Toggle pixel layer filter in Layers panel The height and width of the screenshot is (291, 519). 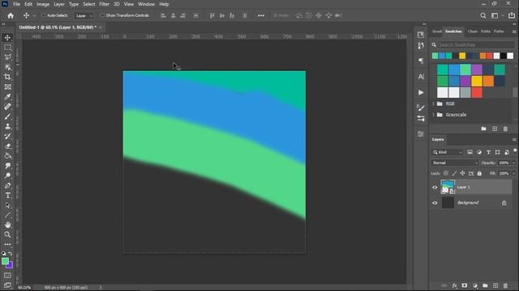[x=470, y=152]
